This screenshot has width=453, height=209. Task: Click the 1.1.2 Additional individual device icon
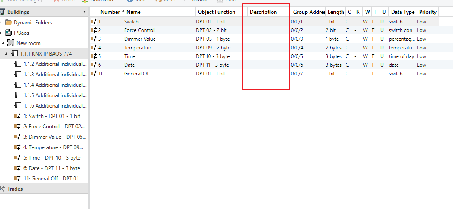click(18, 64)
